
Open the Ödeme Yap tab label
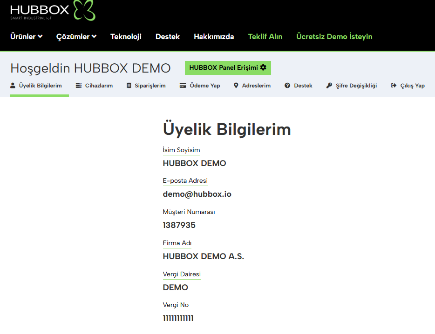click(205, 86)
